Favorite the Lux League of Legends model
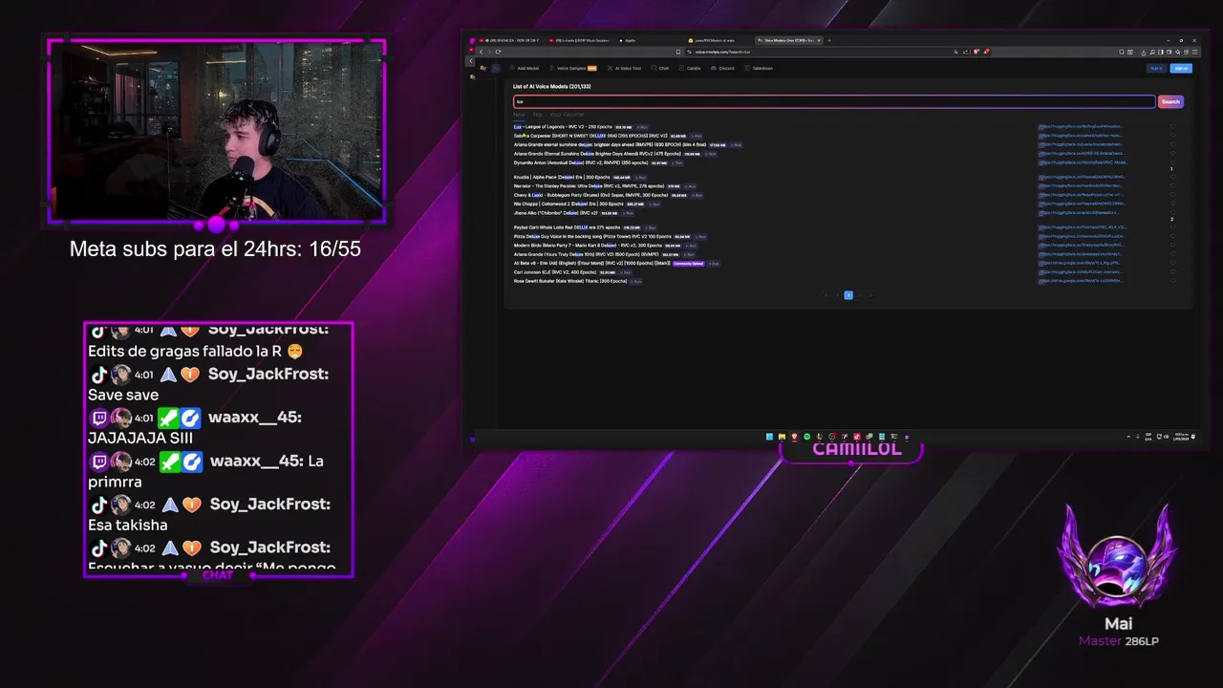 pos(1172,126)
